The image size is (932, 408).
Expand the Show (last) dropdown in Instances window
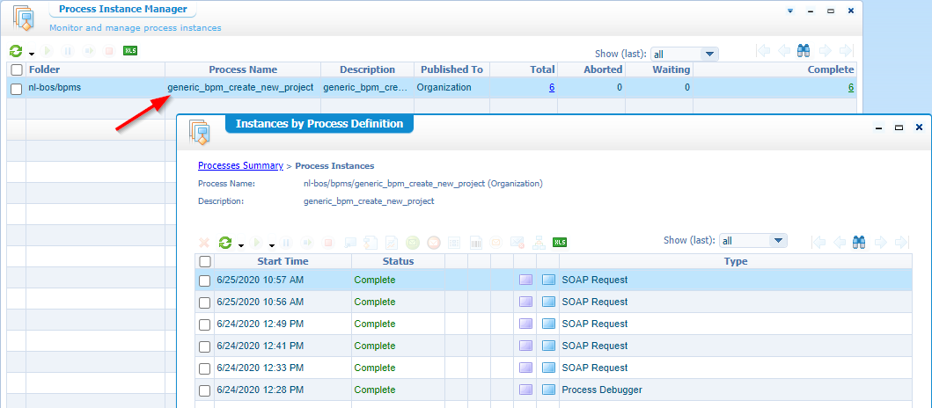pyautogui.click(x=777, y=241)
